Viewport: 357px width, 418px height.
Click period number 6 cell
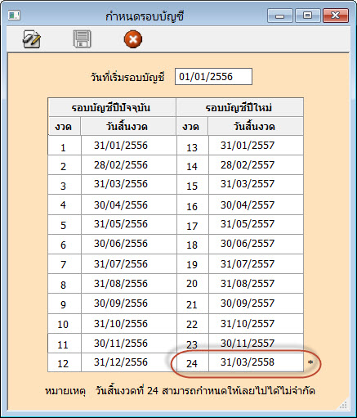[65, 244]
